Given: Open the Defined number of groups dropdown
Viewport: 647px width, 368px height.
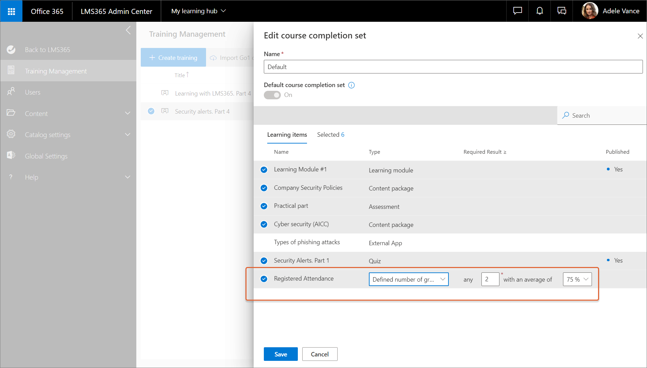Looking at the screenshot, I should pos(408,279).
